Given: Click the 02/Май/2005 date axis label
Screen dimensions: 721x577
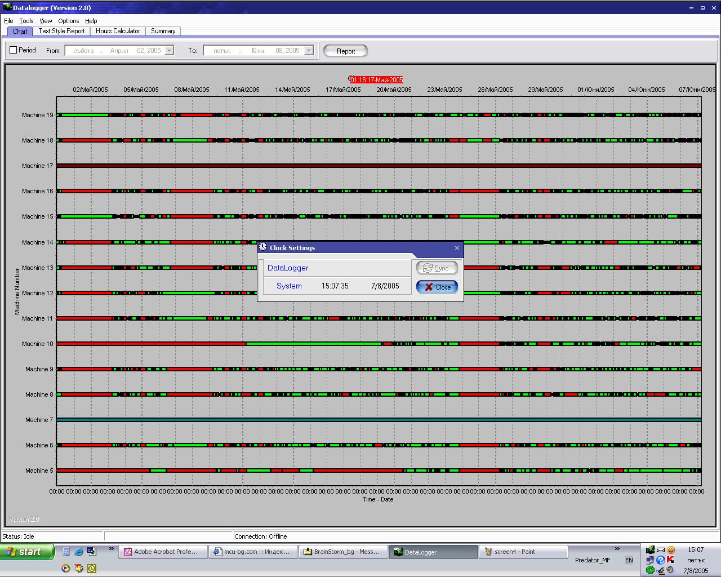Looking at the screenshot, I should click(x=90, y=90).
